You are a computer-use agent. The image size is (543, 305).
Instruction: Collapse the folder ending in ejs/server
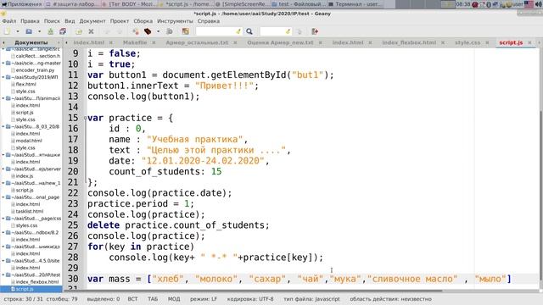pos(3,169)
